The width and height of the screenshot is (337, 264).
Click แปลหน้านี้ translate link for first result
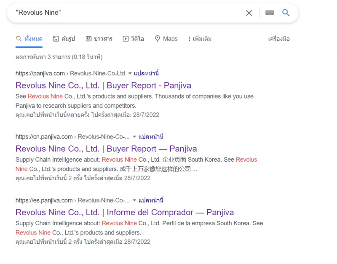click(146, 73)
